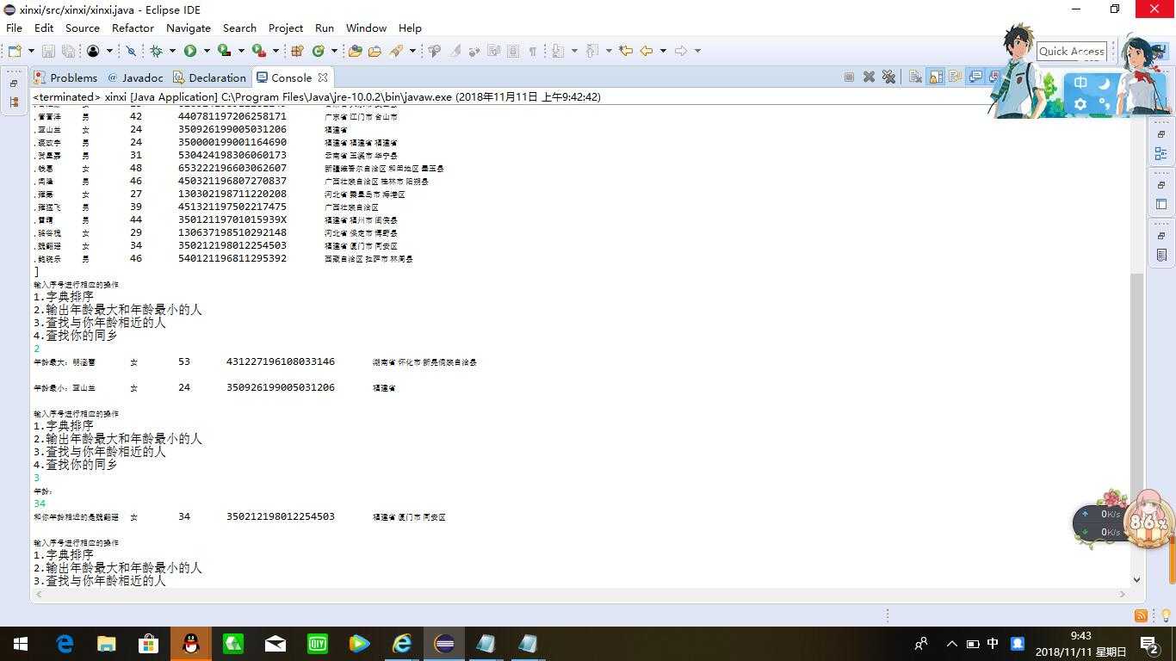1176x661 pixels.
Task: Click Remove Launch console X icon
Action: coord(869,77)
